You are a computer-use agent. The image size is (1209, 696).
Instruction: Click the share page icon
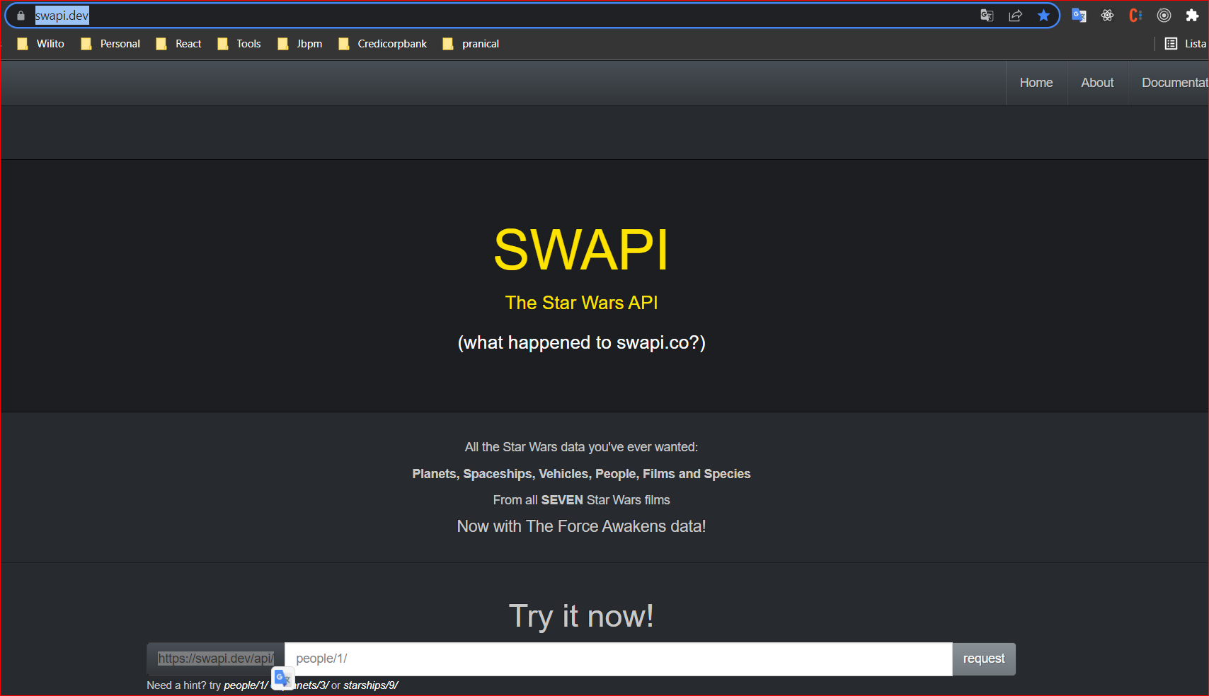[x=1015, y=16]
